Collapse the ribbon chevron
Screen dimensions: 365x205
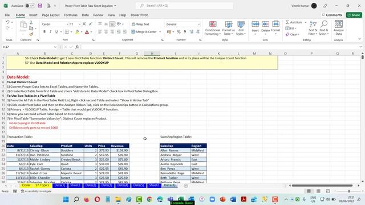pos(359,39)
